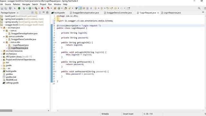Select gradlew.bat file in the tree
Screen dimensions: 206x116
[x=11, y=77]
